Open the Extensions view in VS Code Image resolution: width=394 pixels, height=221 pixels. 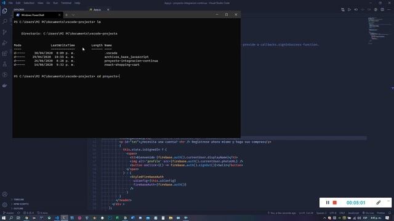click(4, 53)
